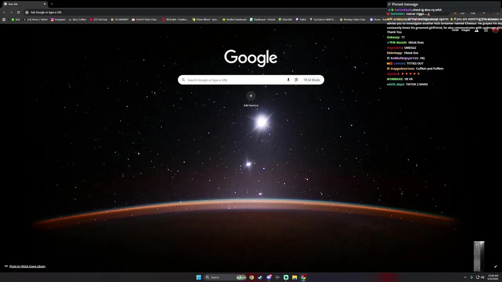
Task: Open the Picker Wheel bookmark
Action: tap(205, 19)
